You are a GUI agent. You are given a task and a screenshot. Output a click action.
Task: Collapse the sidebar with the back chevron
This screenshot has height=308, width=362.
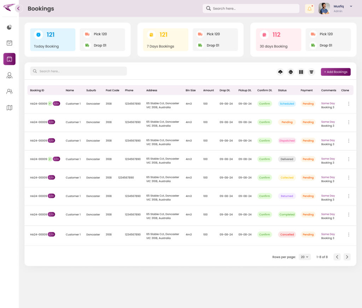point(18,8)
